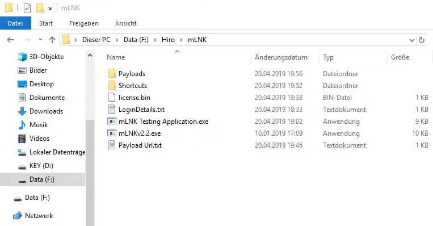This screenshot has width=433, height=226.
Task: Open the recent locations dropdown arrow
Action: tap(41, 40)
